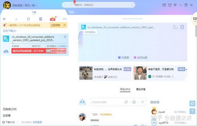Add a new download task with plus icon
Image resolution: width=197 pixels, height=126 pixels.
point(4,19)
